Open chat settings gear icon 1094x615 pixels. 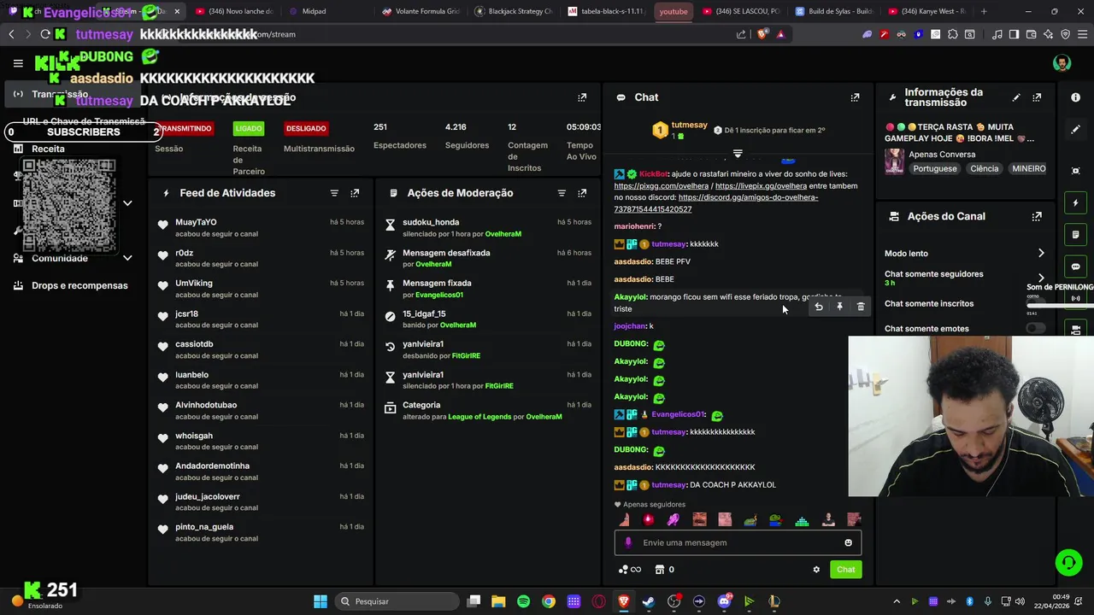pos(816,570)
